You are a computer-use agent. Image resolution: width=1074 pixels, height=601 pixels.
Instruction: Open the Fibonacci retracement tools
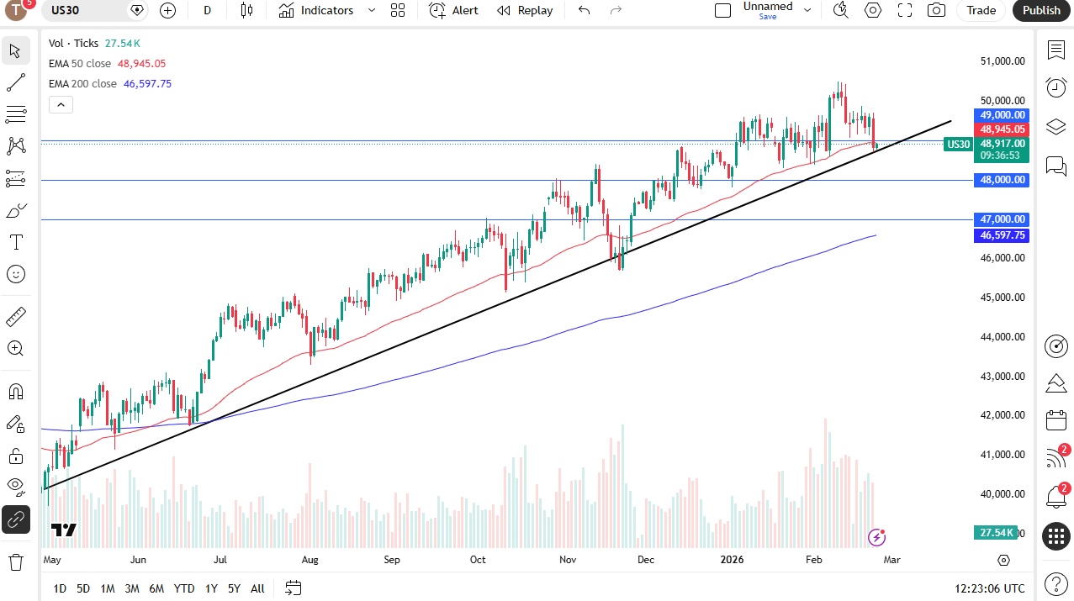15,114
